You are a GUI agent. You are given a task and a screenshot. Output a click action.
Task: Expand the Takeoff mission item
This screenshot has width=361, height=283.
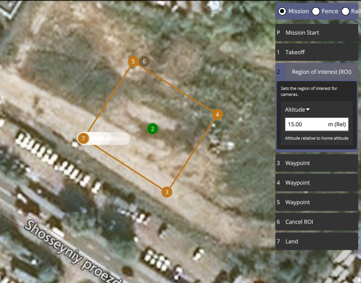tap(317, 53)
